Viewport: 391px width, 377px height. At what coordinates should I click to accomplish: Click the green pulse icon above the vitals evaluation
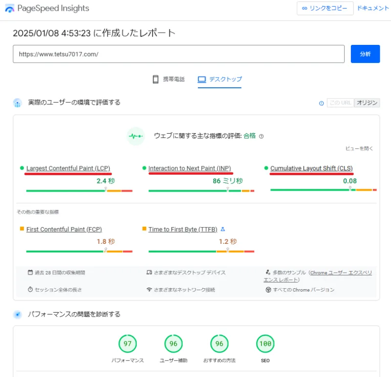coord(135,137)
